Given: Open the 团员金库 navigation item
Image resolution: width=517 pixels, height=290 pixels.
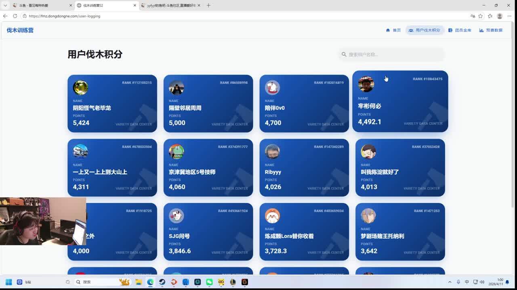Looking at the screenshot, I should pyautogui.click(x=460, y=30).
